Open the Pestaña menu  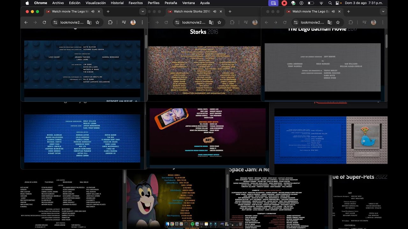171,3
